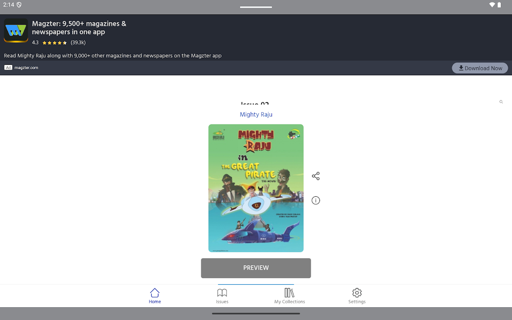This screenshot has width=512, height=320.
Task: Tap the notification shade handle at top
Action: click(256, 7)
